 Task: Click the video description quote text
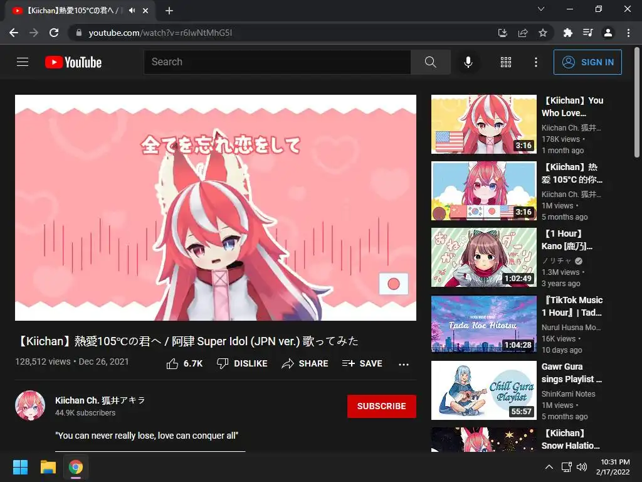point(147,436)
